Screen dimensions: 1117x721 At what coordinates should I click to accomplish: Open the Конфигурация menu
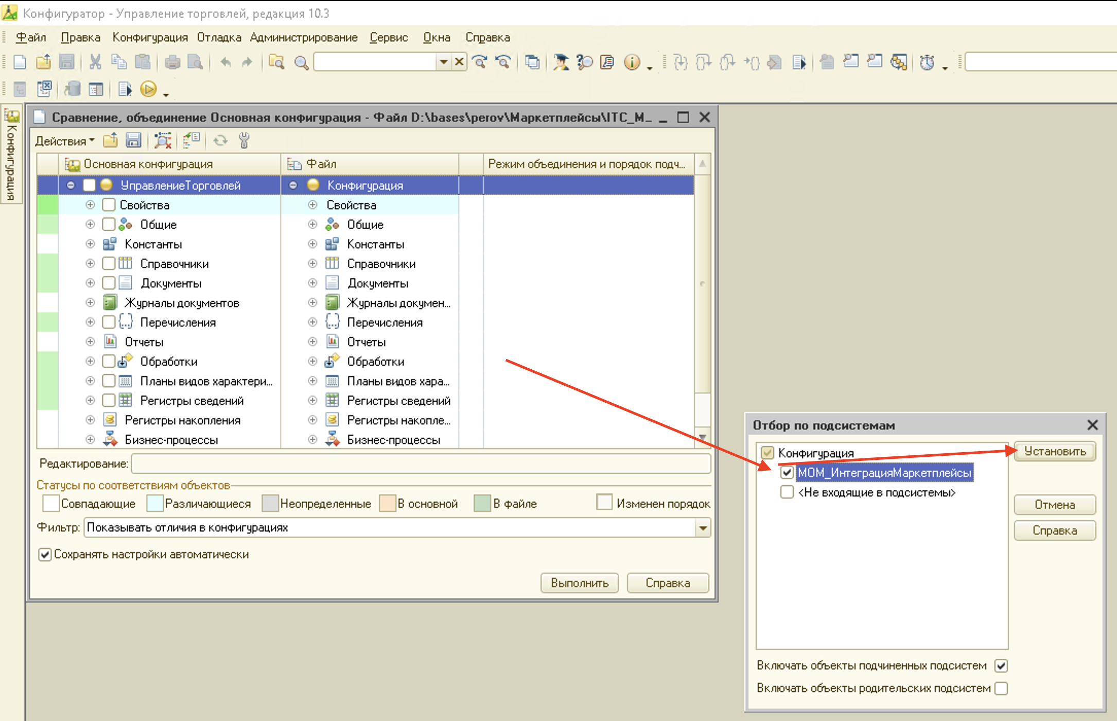[x=150, y=38]
